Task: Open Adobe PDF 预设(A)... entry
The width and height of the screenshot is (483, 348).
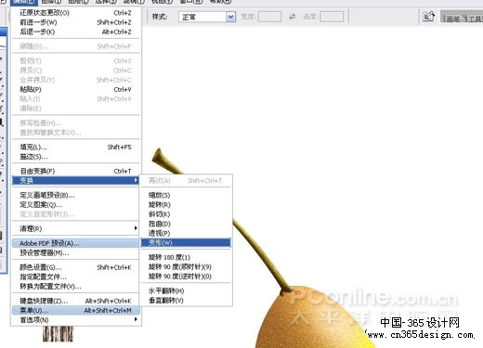Action: point(76,243)
